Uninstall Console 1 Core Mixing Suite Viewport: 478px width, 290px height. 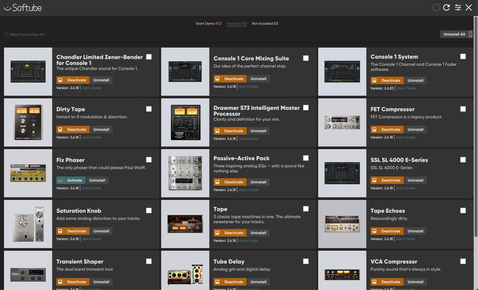pos(258,79)
